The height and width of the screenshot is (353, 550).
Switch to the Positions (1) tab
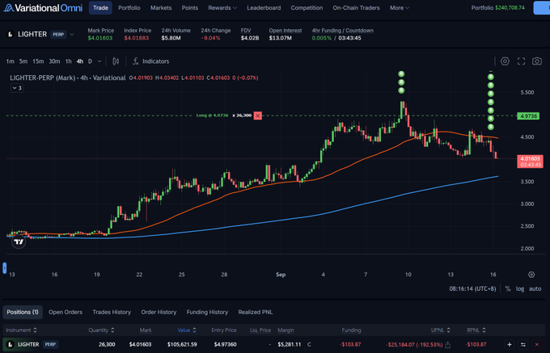click(x=23, y=312)
